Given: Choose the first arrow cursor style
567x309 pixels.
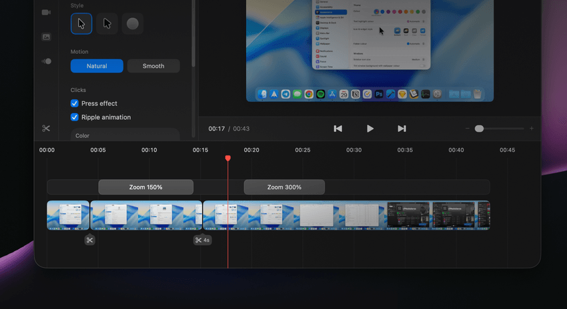Looking at the screenshot, I should (81, 23).
